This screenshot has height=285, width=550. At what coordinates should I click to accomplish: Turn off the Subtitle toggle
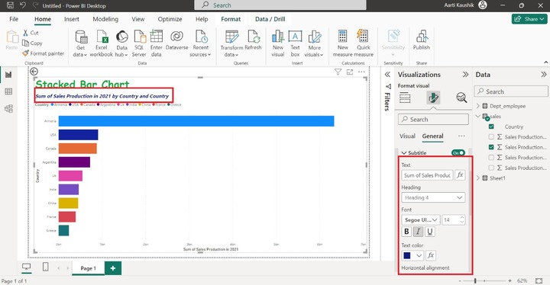[x=458, y=152]
